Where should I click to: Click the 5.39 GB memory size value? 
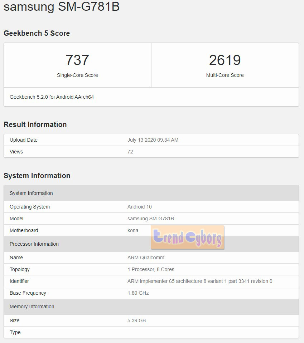pos(136,320)
